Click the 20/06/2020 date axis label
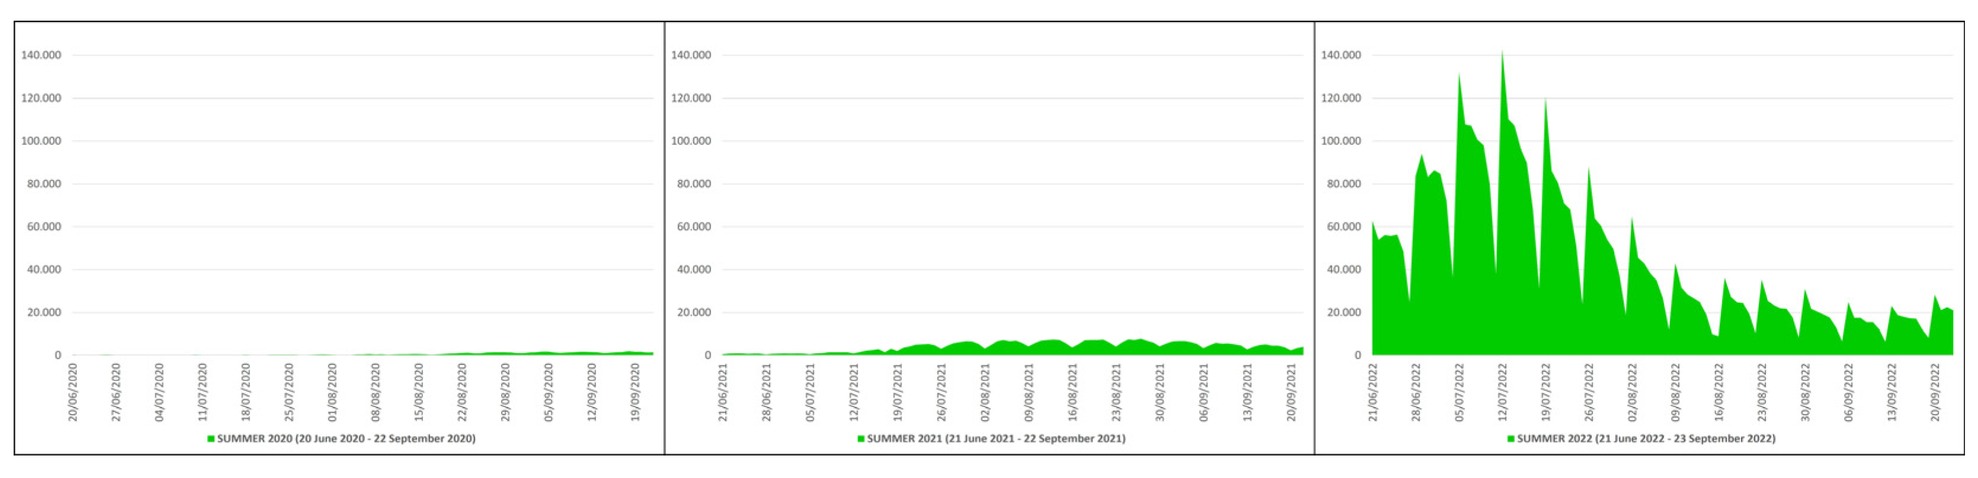This screenshot has height=478, width=1978. (73, 392)
